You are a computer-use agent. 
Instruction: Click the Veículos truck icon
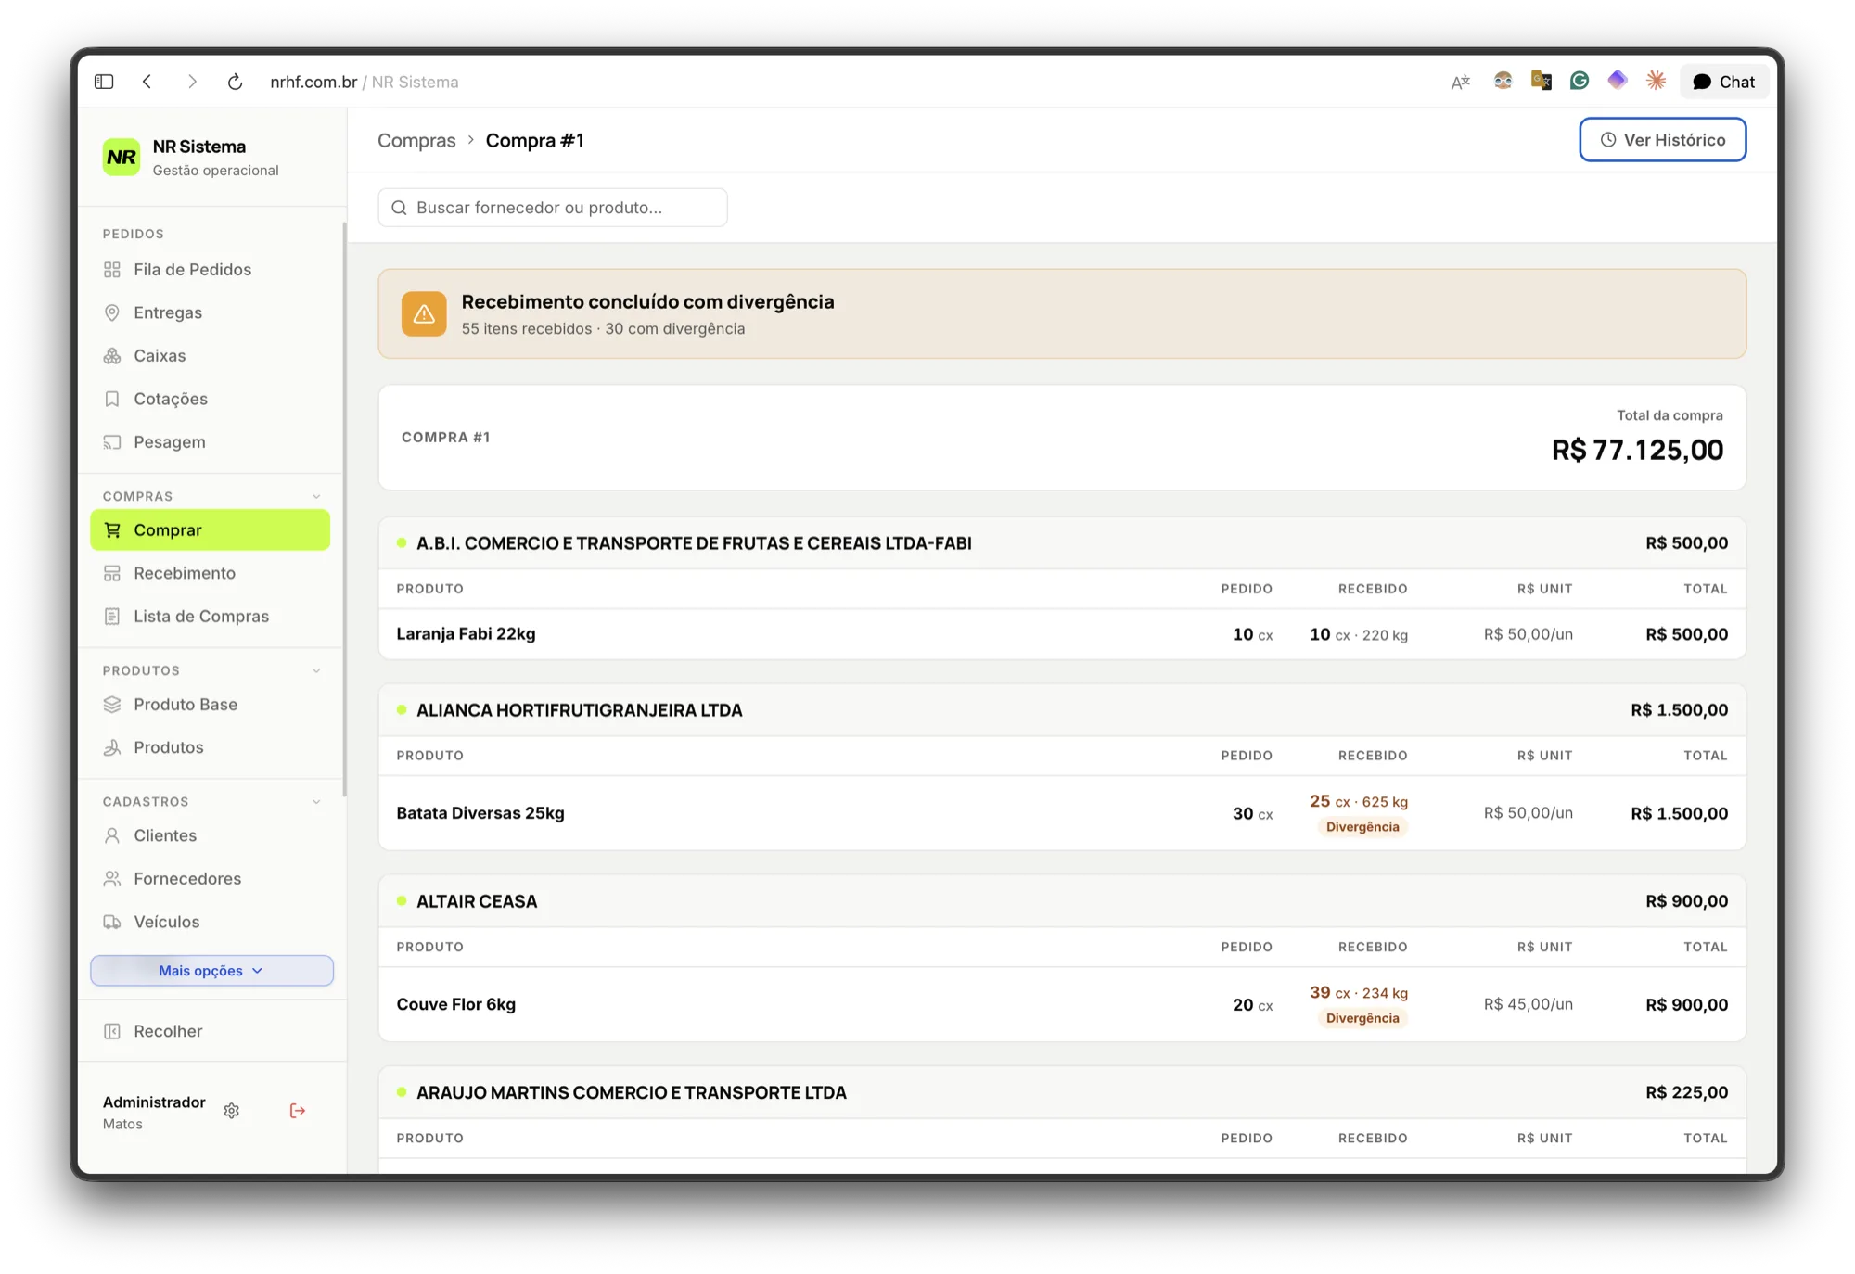(x=112, y=922)
